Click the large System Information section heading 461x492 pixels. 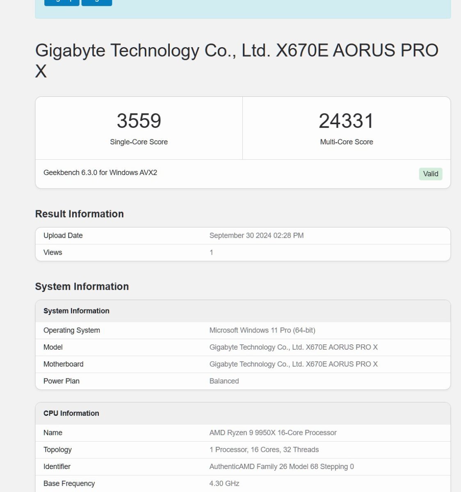tap(82, 287)
